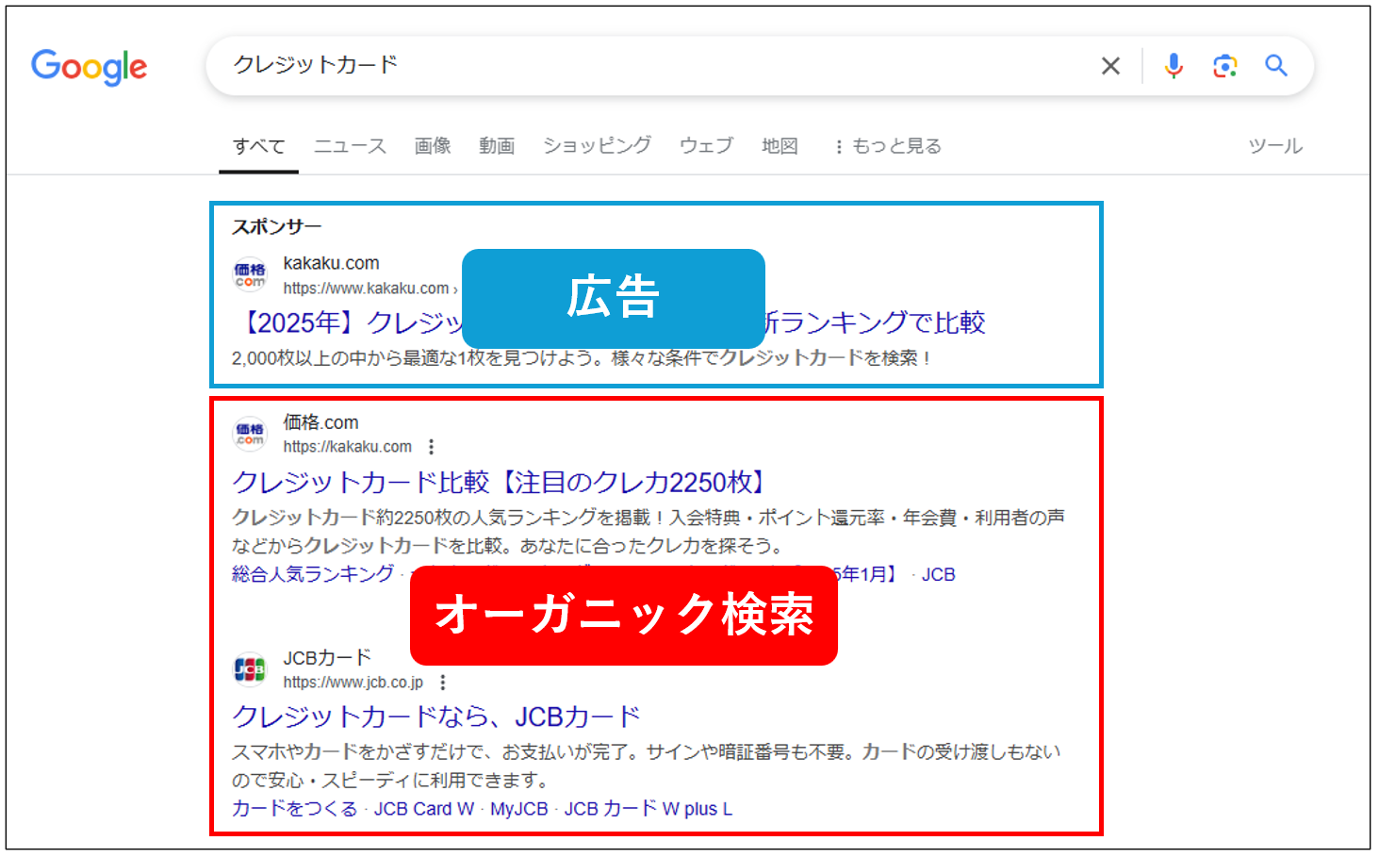The height and width of the screenshot is (857, 1379).
Task: Click the 価格.com favicon in organic result
Action: click(x=250, y=434)
